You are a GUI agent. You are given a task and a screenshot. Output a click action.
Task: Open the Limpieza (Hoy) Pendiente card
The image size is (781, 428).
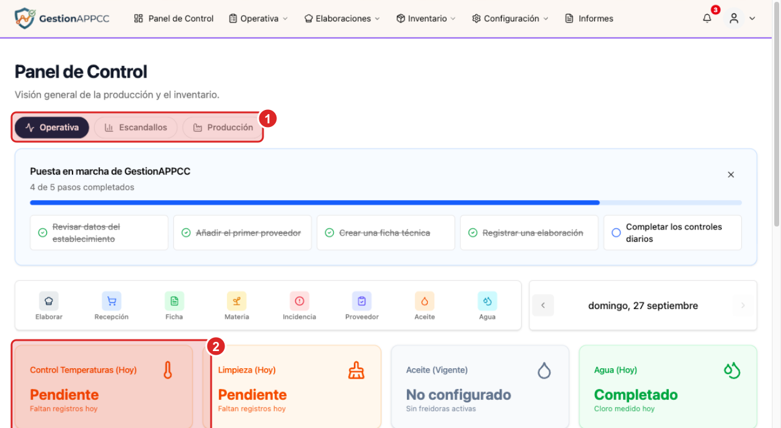(292, 386)
